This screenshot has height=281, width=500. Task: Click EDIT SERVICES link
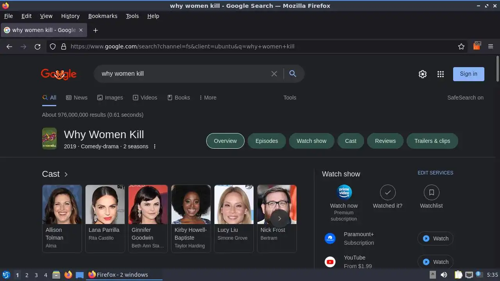[x=435, y=173]
